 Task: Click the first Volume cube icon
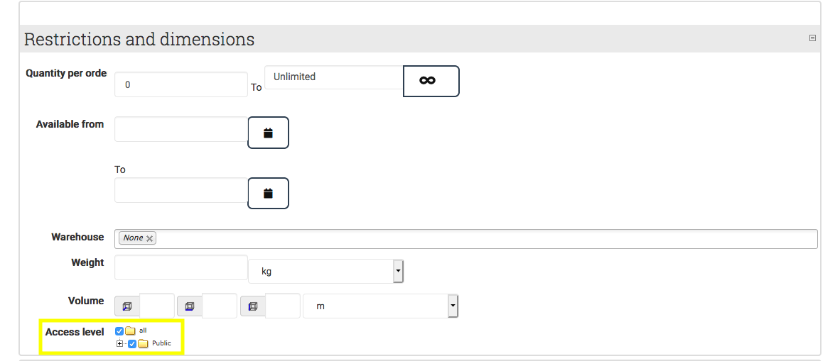pyautogui.click(x=127, y=306)
